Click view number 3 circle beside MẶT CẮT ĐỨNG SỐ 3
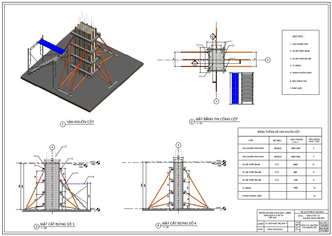 tap(36, 227)
